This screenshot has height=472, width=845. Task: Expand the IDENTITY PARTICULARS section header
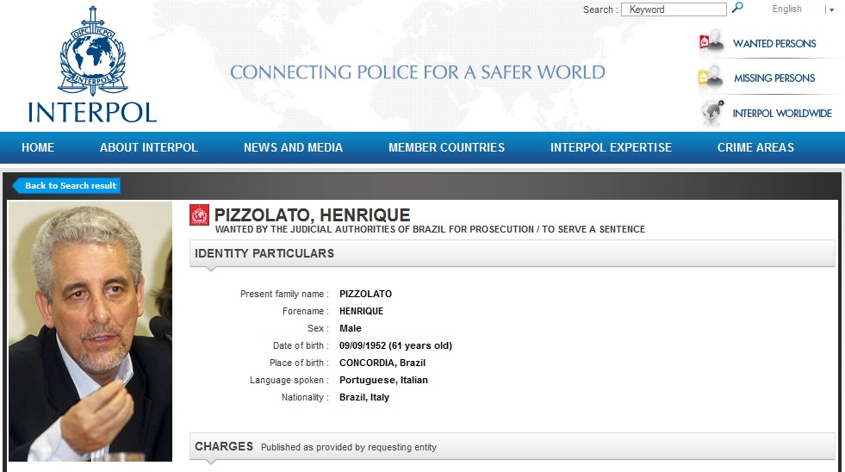pyautogui.click(x=512, y=253)
